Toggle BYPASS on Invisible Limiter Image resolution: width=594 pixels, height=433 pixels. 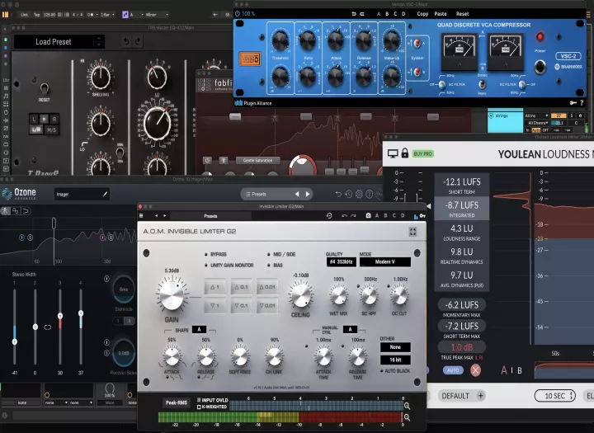[216, 254]
